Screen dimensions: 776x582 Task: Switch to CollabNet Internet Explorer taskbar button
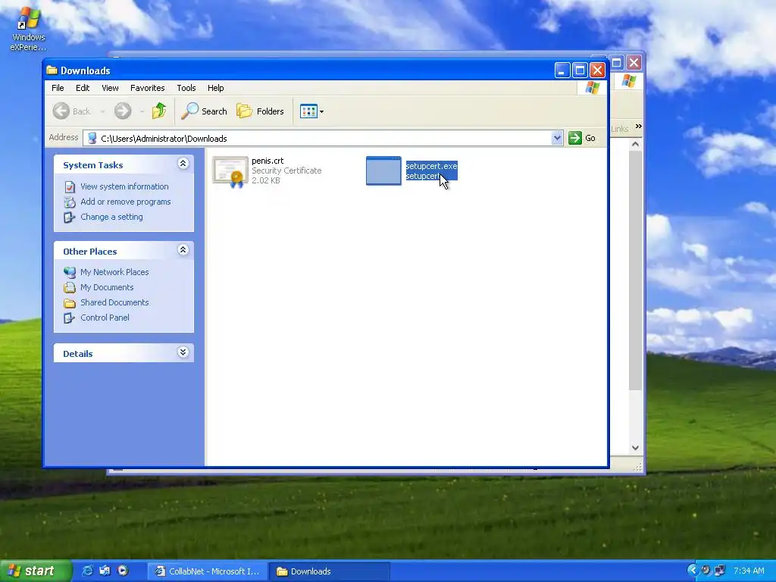(208, 571)
